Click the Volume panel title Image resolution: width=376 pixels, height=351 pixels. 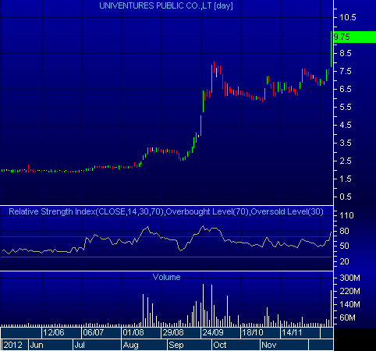(166, 277)
